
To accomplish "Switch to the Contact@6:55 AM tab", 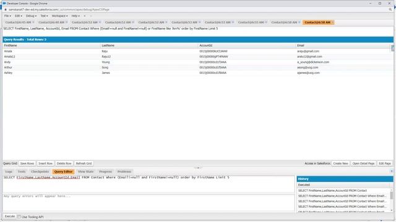I will 251,22.
